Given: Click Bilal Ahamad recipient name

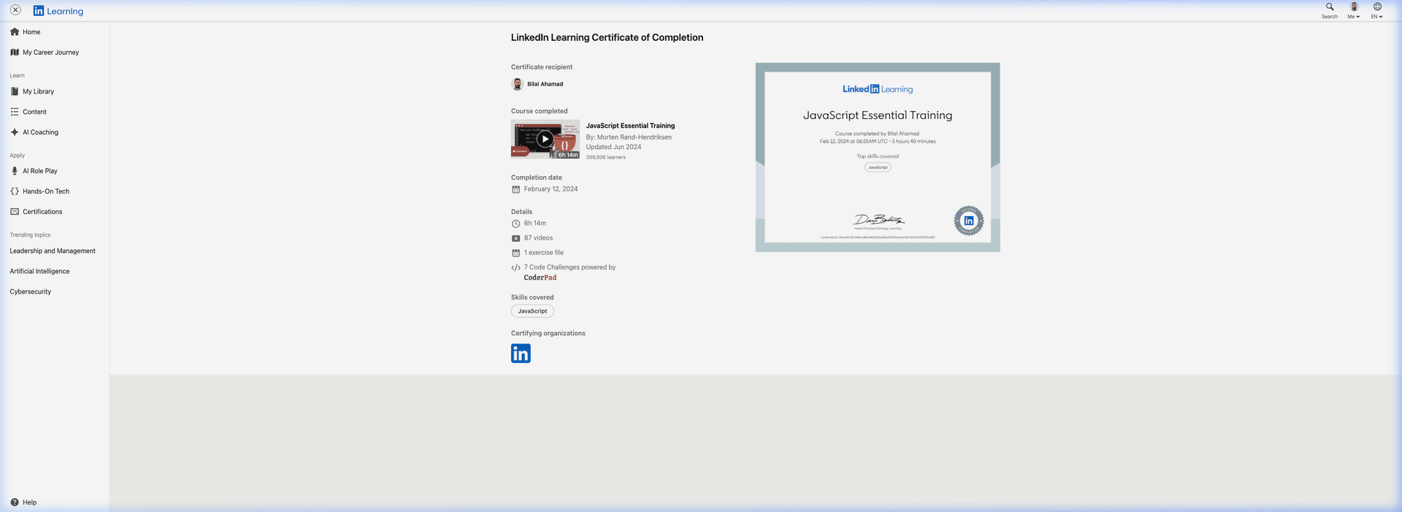Looking at the screenshot, I should coord(545,84).
